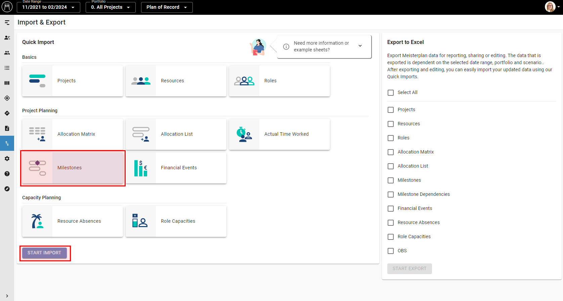Click the Financial Events currency chart icon
Image resolution: width=563 pixels, height=301 pixels.
pos(141,168)
